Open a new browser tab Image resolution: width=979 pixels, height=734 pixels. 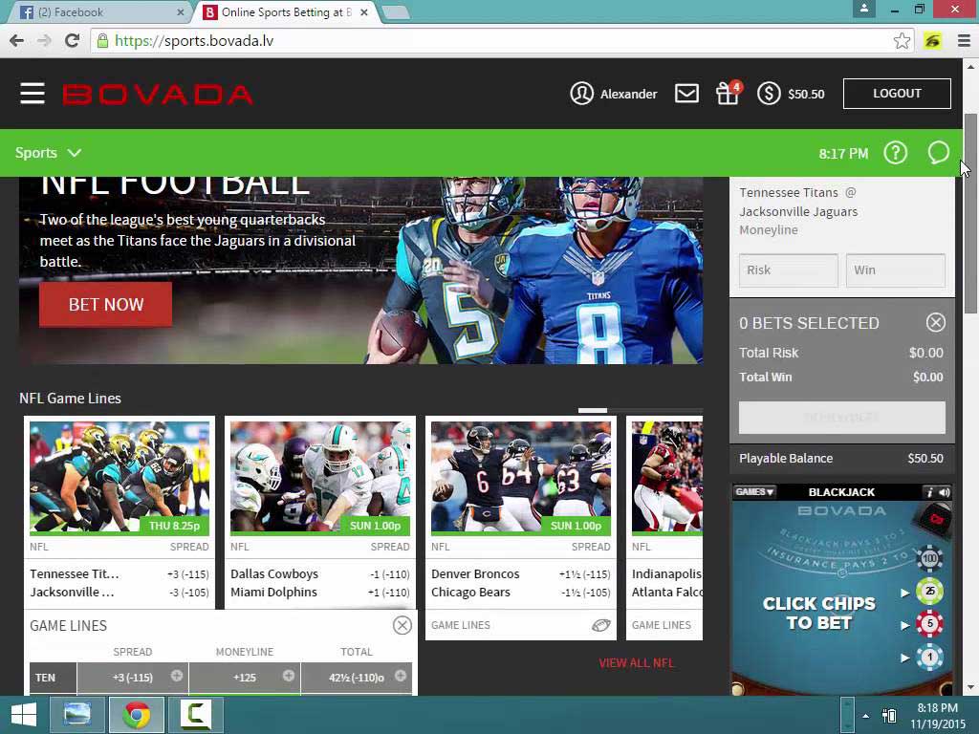395,12
